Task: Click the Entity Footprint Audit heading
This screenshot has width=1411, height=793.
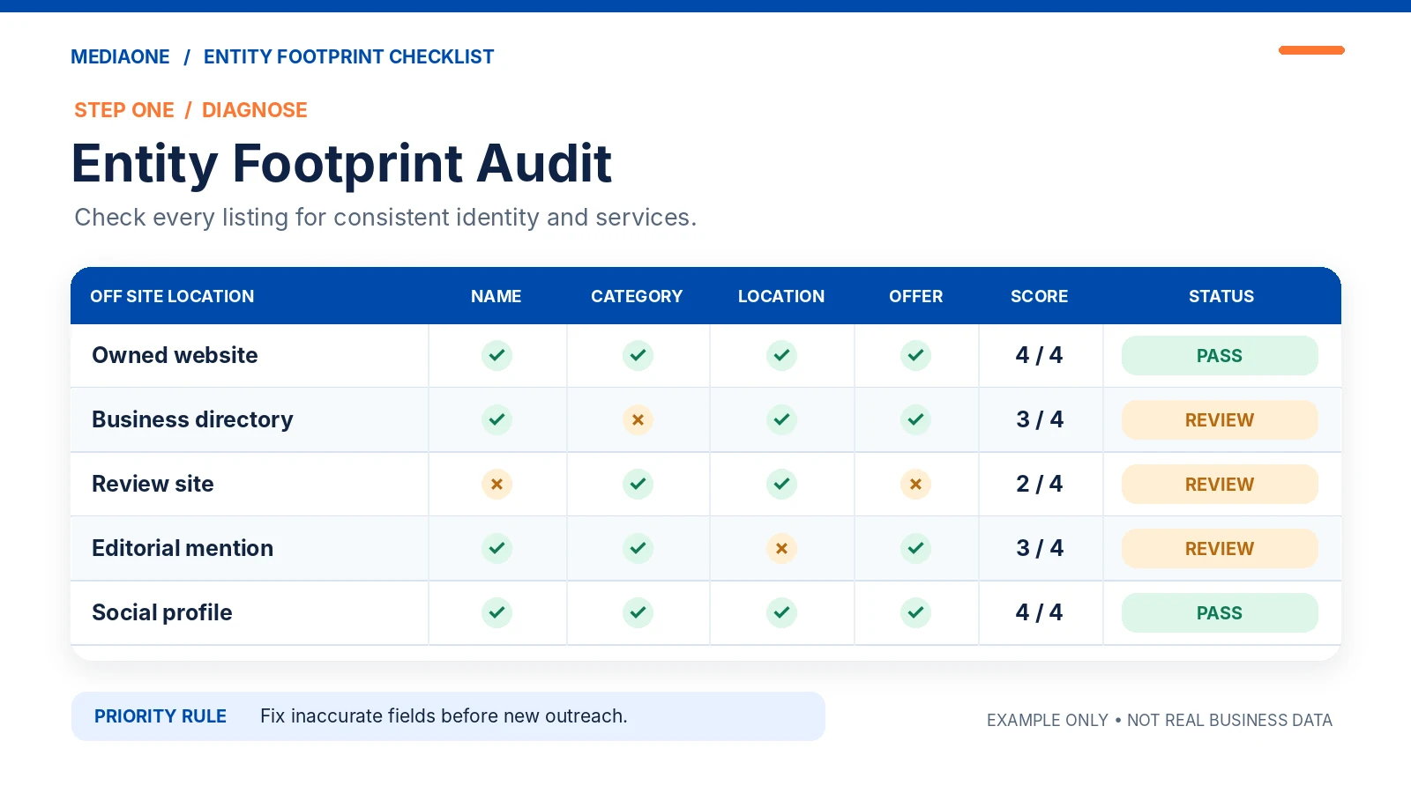Action: 341,164
